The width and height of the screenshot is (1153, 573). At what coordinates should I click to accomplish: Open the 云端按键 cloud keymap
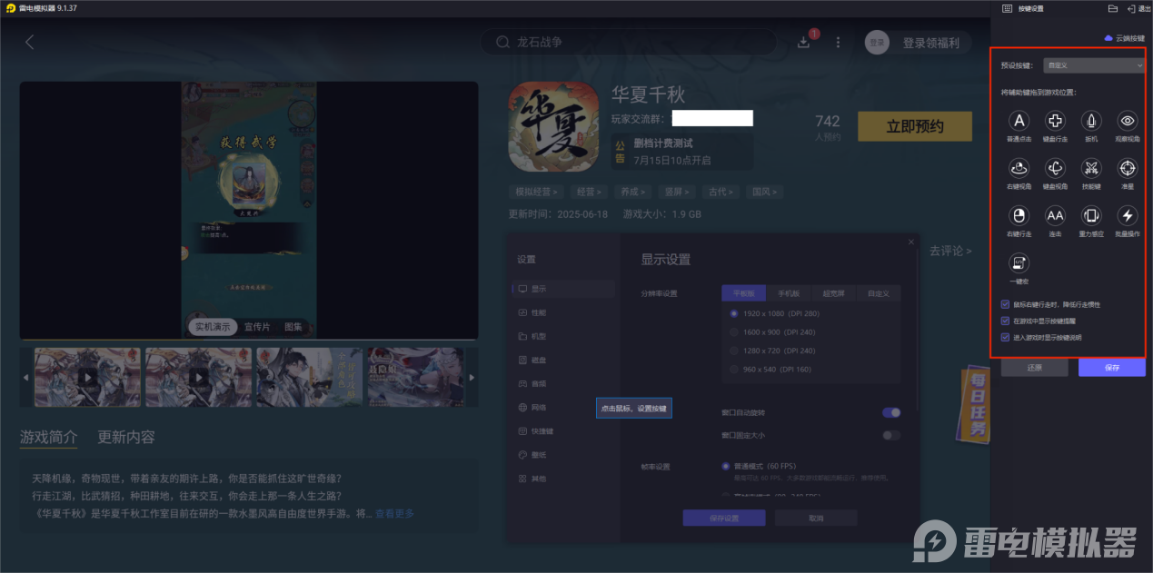(1124, 38)
